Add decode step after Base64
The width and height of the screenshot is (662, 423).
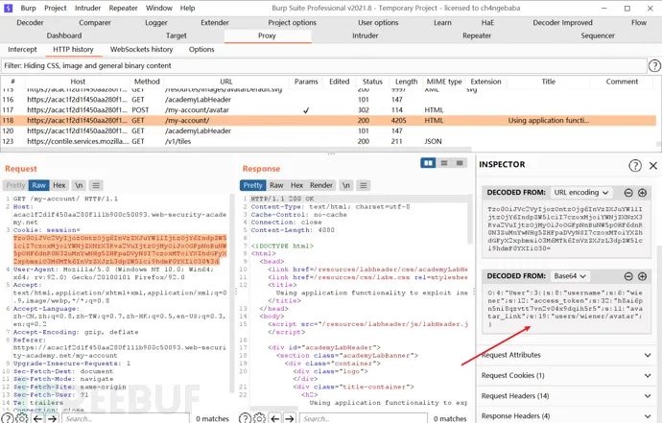642,276
